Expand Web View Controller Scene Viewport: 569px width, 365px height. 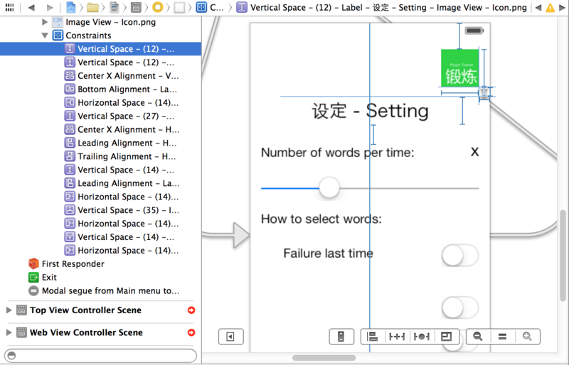click(9, 333)
